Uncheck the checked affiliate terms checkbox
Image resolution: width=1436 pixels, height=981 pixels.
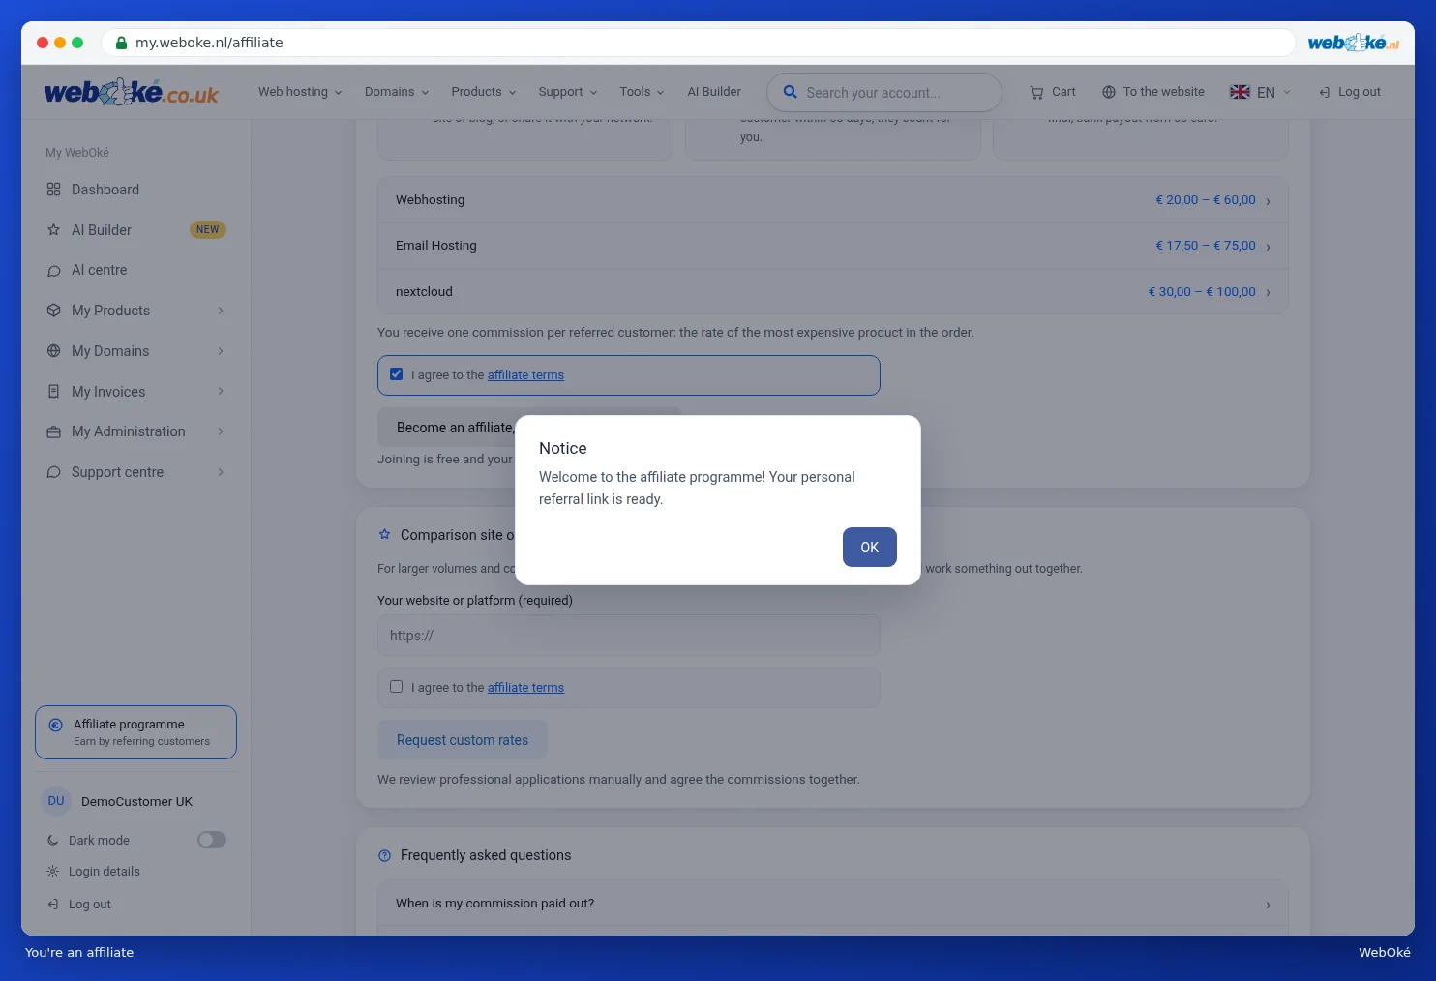pyautogui.click(x=396, y=374)
